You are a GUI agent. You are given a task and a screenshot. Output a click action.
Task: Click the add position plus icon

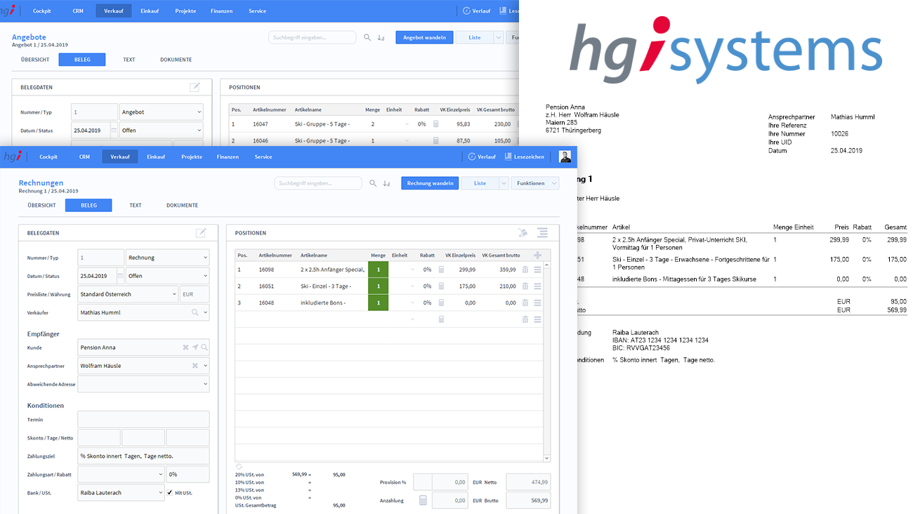point(538,256)
